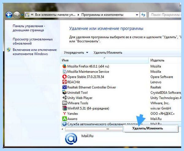This screenshot has width=184, height=151.
Task: Click the Opera Stable icon
Action: [x=64, y=77]
